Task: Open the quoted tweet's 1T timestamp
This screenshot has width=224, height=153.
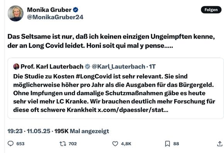Action: [152, 67]
